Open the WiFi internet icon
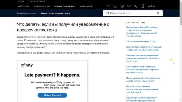This screenshot has height=102, width=182. click(x=129, y=6)
